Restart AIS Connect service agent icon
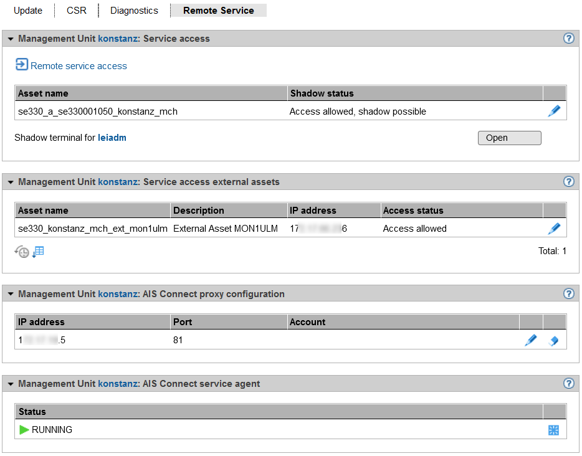Image resolution: width=582 pixels, height=456 pixels. pyautogui.click(x=553, y=430)
